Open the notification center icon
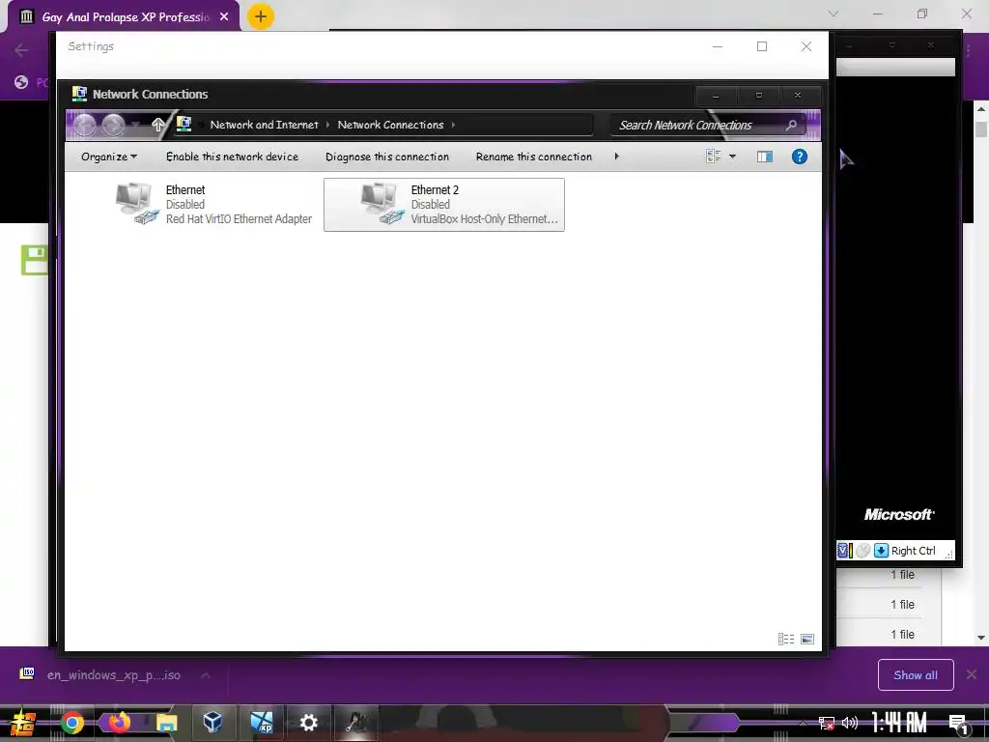 coord(958,723)
